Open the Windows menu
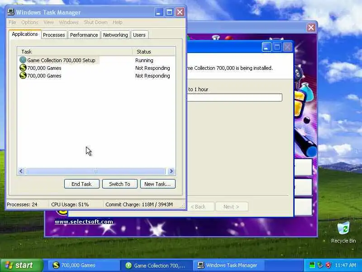The image size is (362, 272). point(69,22)
